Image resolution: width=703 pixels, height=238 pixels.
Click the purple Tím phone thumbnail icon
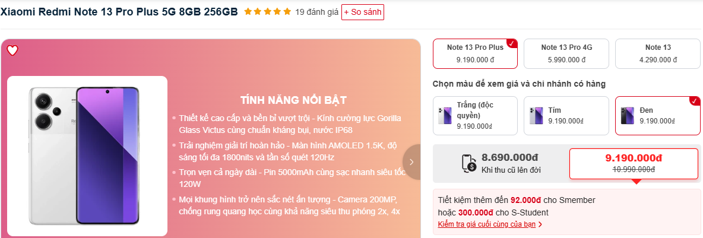[x=536, y=116]
